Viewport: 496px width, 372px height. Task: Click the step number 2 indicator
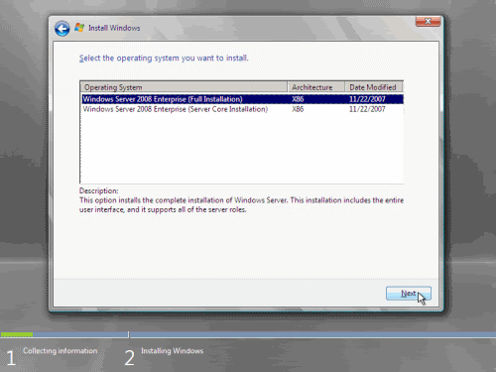pyautogui.click(x=129, y=358)
